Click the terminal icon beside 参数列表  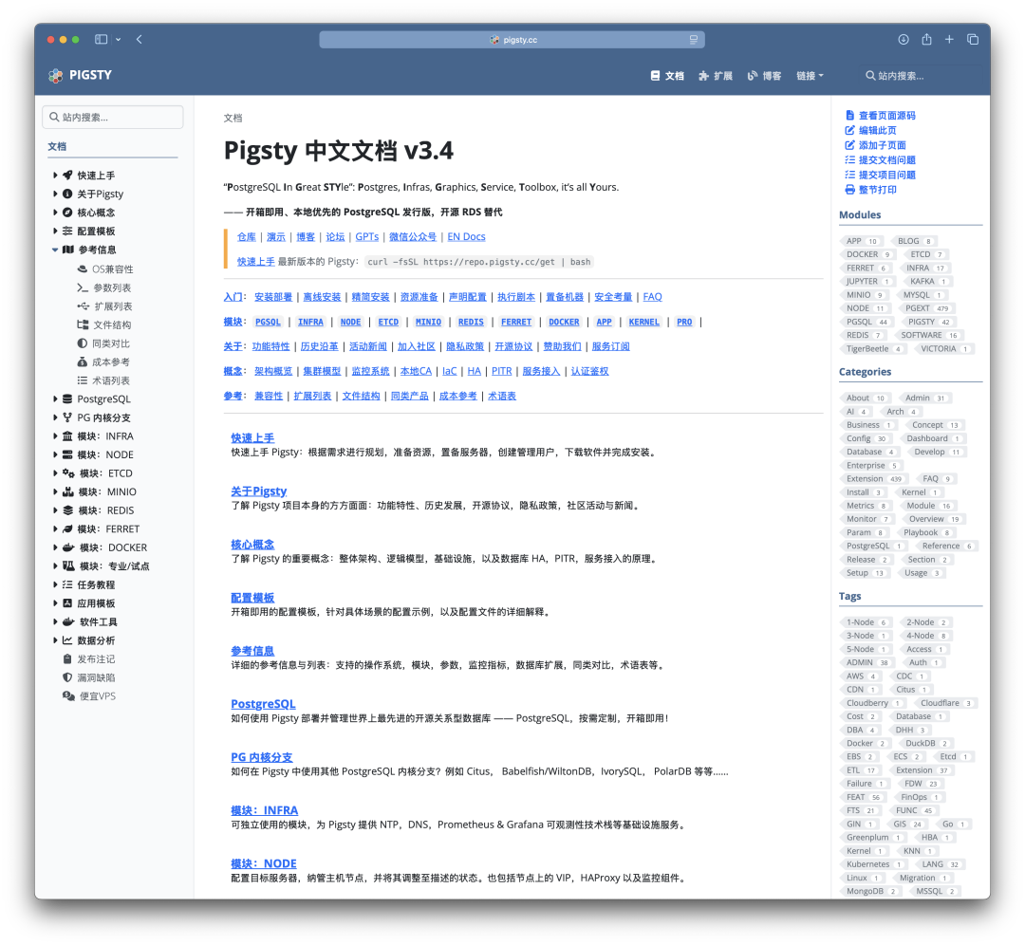(83, 287)
